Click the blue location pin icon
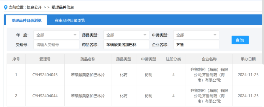This screenshot has height=107, width=264. point(6,8)
